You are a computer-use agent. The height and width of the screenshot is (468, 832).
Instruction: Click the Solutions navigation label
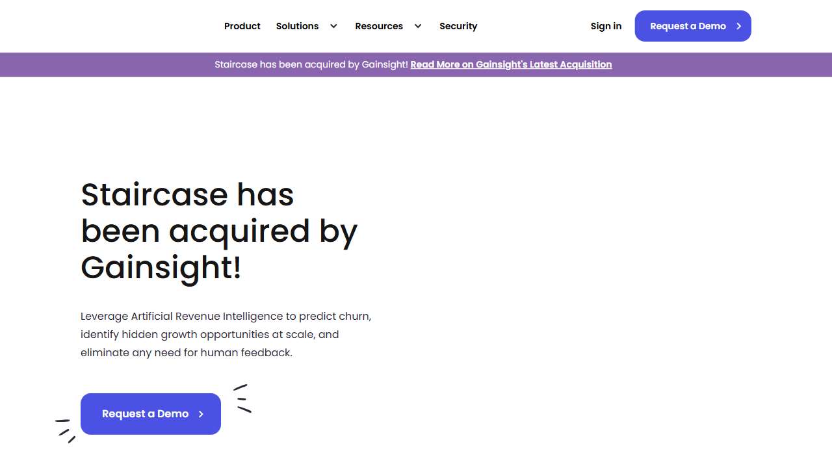click(297, 26)
